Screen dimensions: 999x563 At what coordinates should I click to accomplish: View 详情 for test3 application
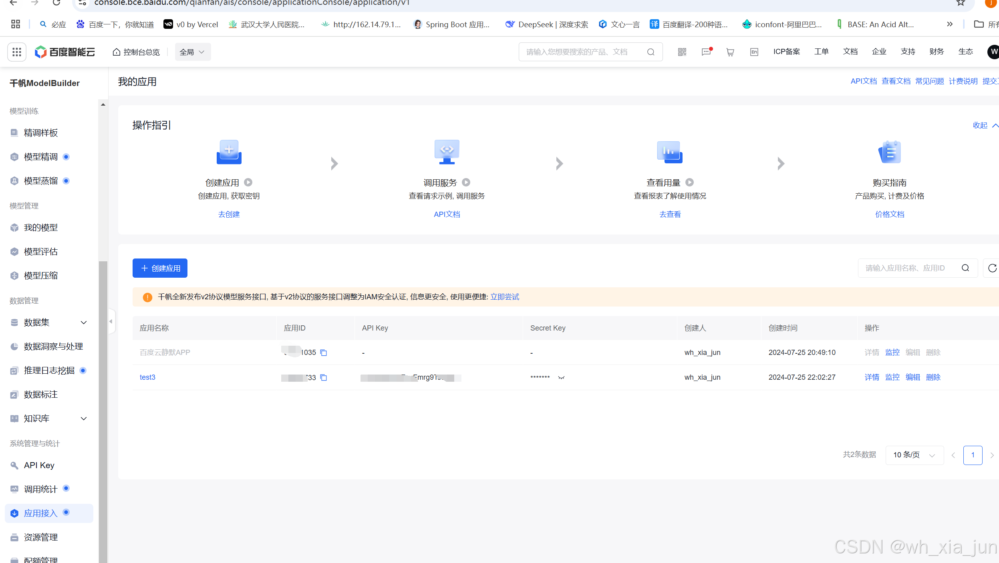click(872, 377)
